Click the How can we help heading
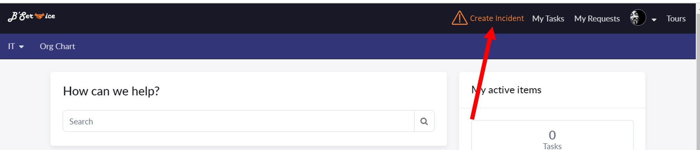Viewport: 700px width, 150px height. pyautogui.click(x=111, y=91)
